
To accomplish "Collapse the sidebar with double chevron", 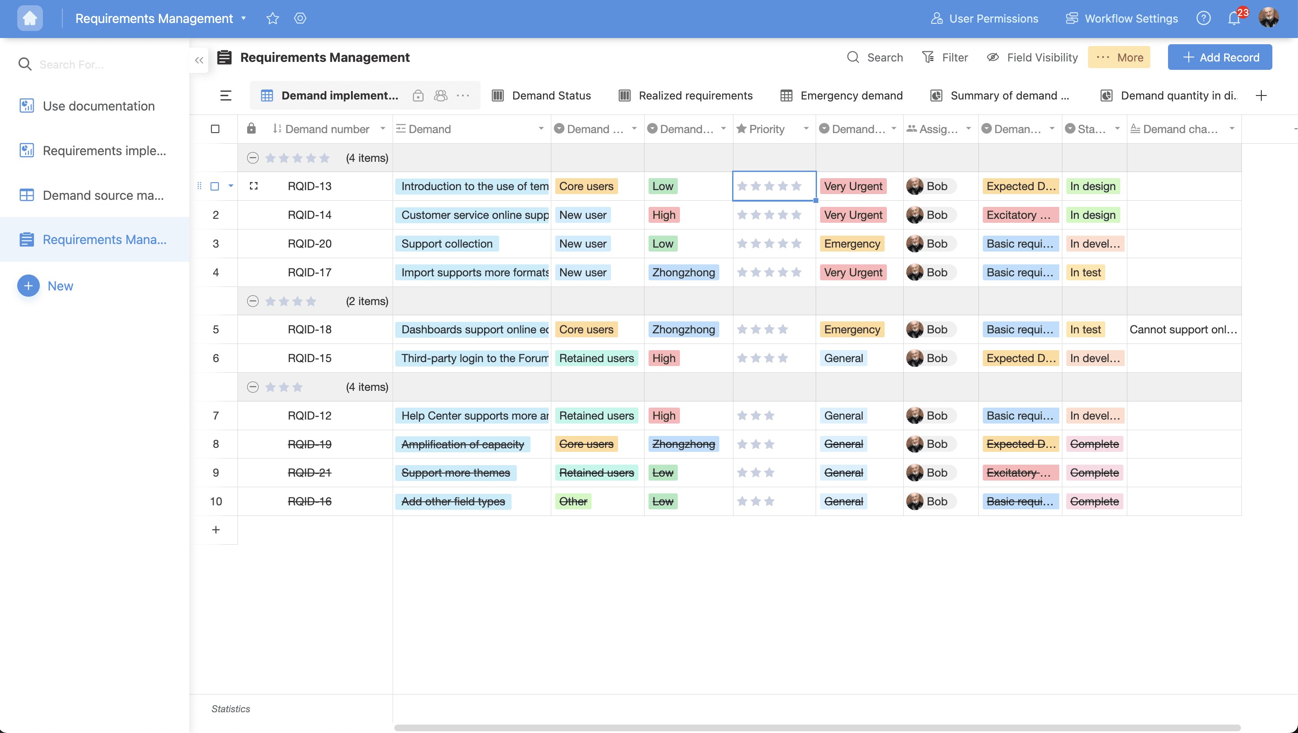I will point(199,61).
